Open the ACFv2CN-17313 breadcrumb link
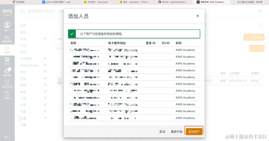Screen dimensions: 269x141 click(41, 11)
